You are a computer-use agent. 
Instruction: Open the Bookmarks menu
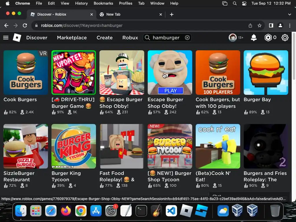103,3
